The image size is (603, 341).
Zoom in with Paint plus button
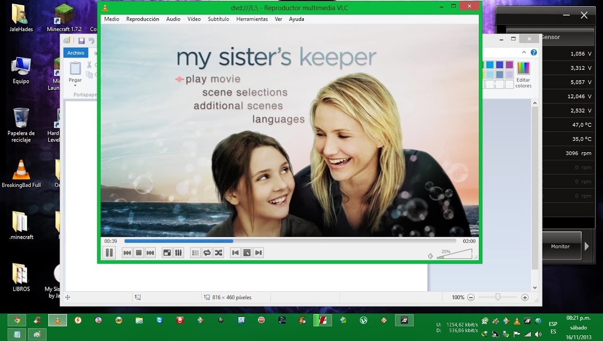525,297
